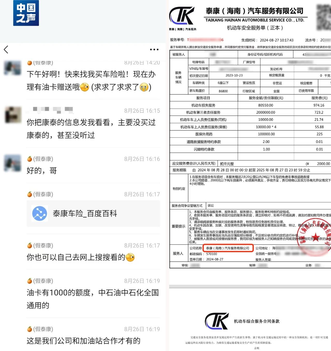This screenshot has width=331, height=351.
Task: Select the message about 油卡有1000的额度
Action: tap(93, 299)
